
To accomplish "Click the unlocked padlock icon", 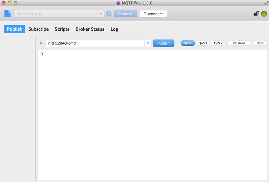I will click(256, 14).
